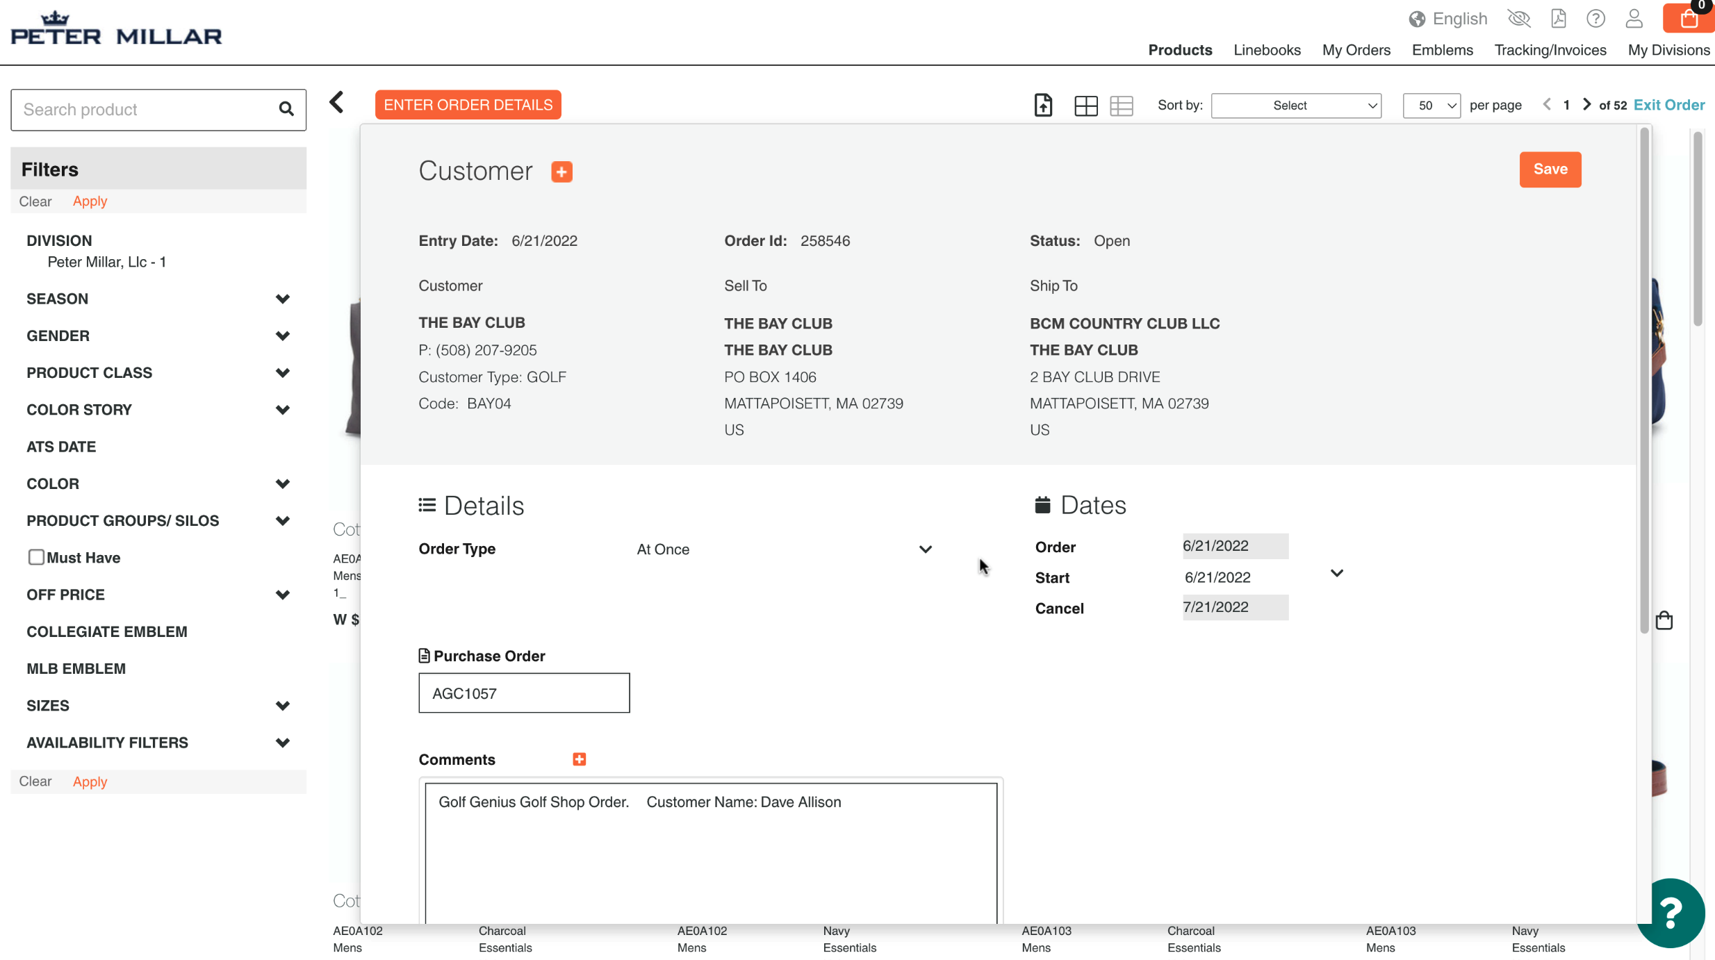Viewport: 1715px width, 960px height.
Task: Switch to list table view
Action: point(1122,106)
